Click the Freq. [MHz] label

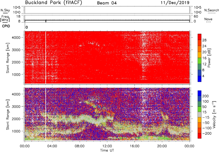[5, 19]
